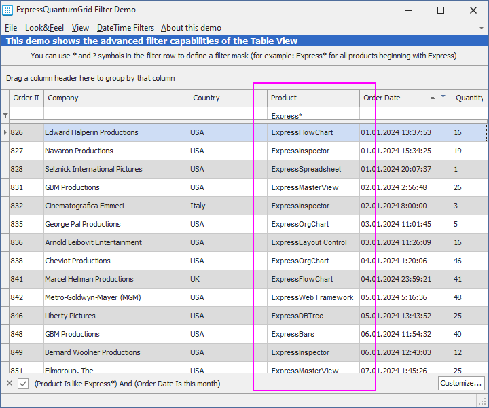Click the Order ID column header
Screen dimensions: 489x408
[x=26, y=98]
